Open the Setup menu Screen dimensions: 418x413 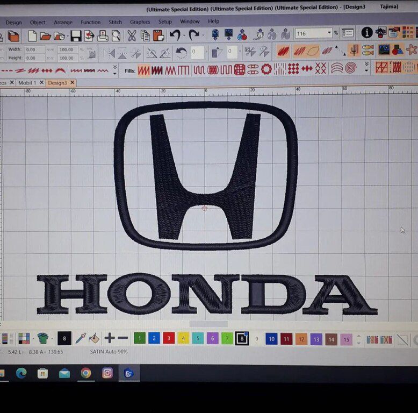[x=165, y=22]
